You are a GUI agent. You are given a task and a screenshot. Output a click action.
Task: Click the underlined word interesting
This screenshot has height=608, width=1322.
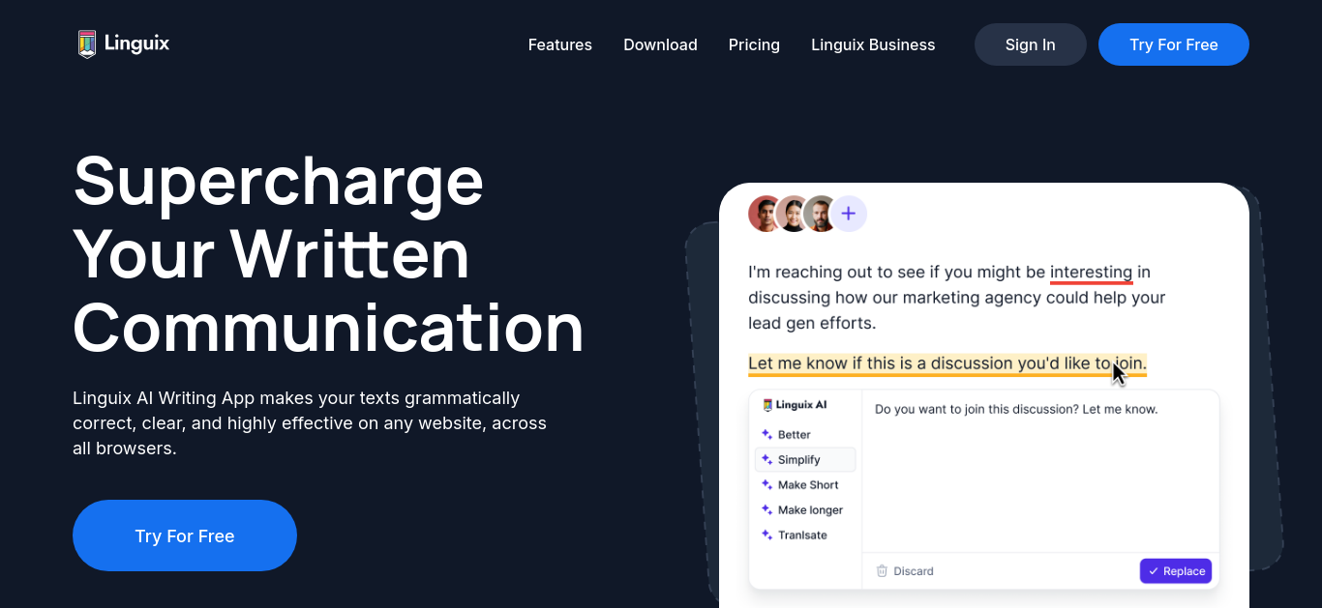click(x=1092, y=273)
